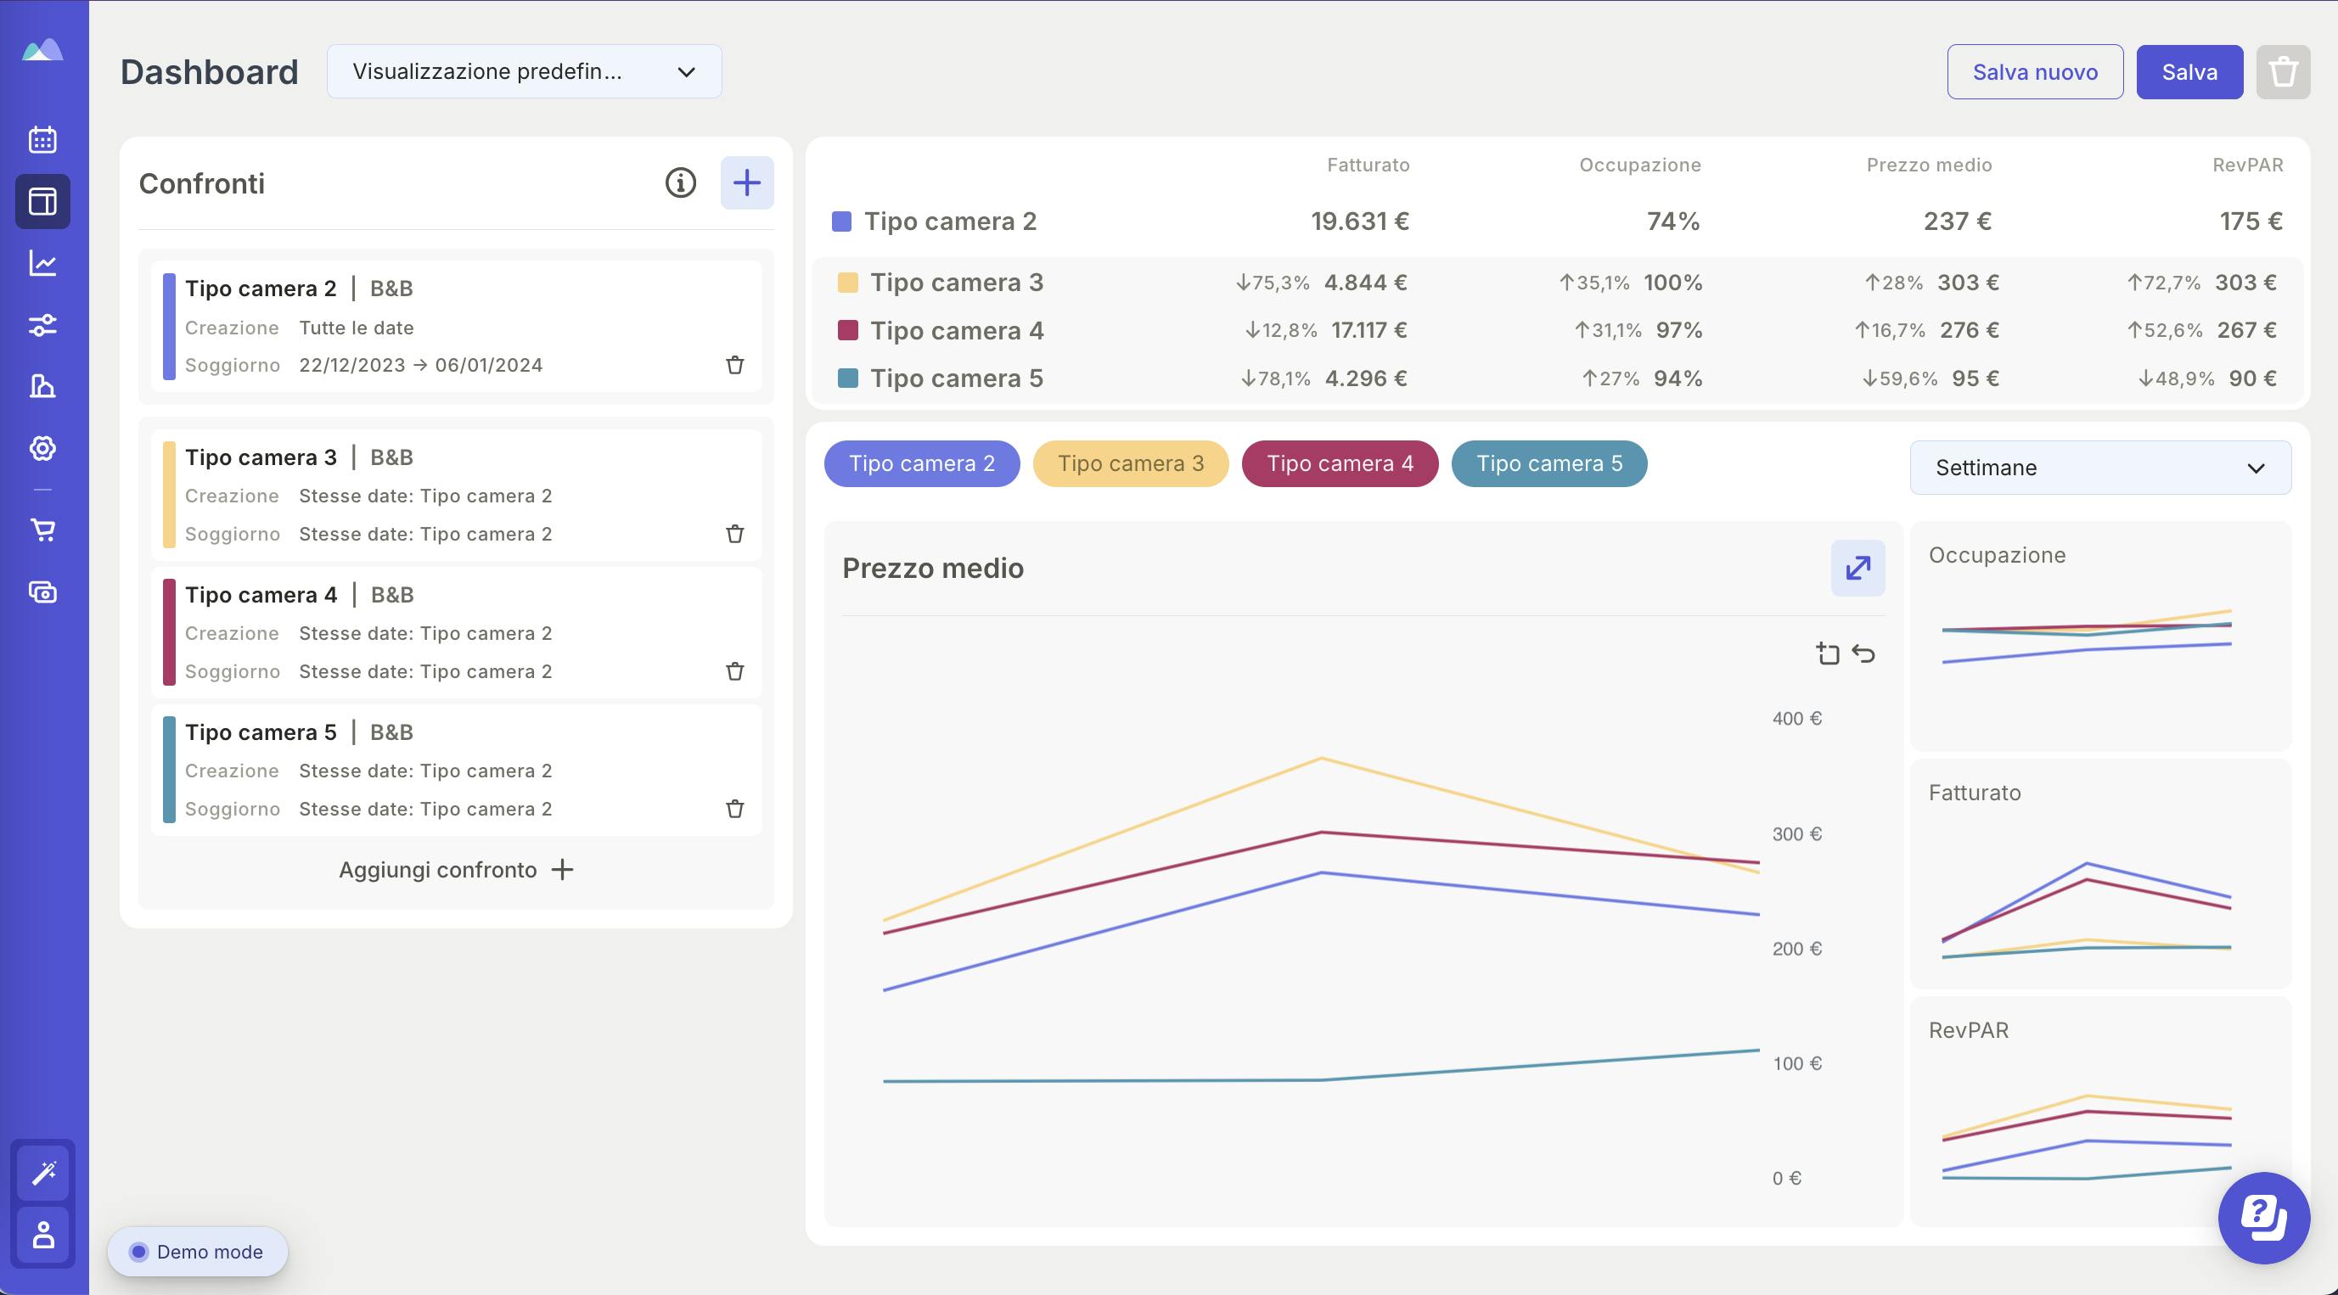Image resolution: width=2338 pixels, height=1295 pixels.
Task: Delete the Tipo camera 5 comparison
Action: click(735, 809)
